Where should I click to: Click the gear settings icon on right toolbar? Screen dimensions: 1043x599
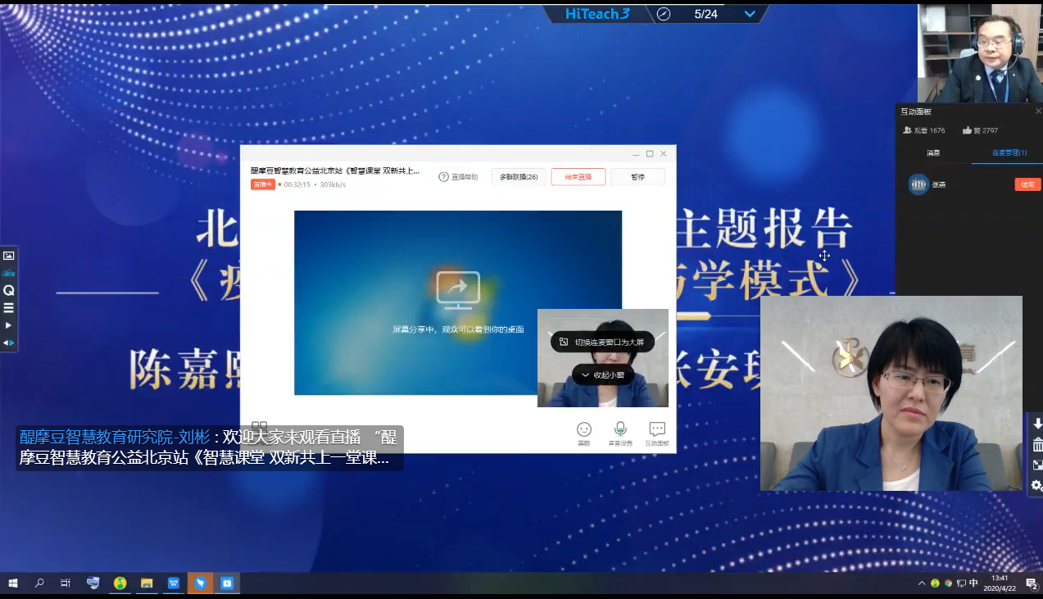[1036, 485]
